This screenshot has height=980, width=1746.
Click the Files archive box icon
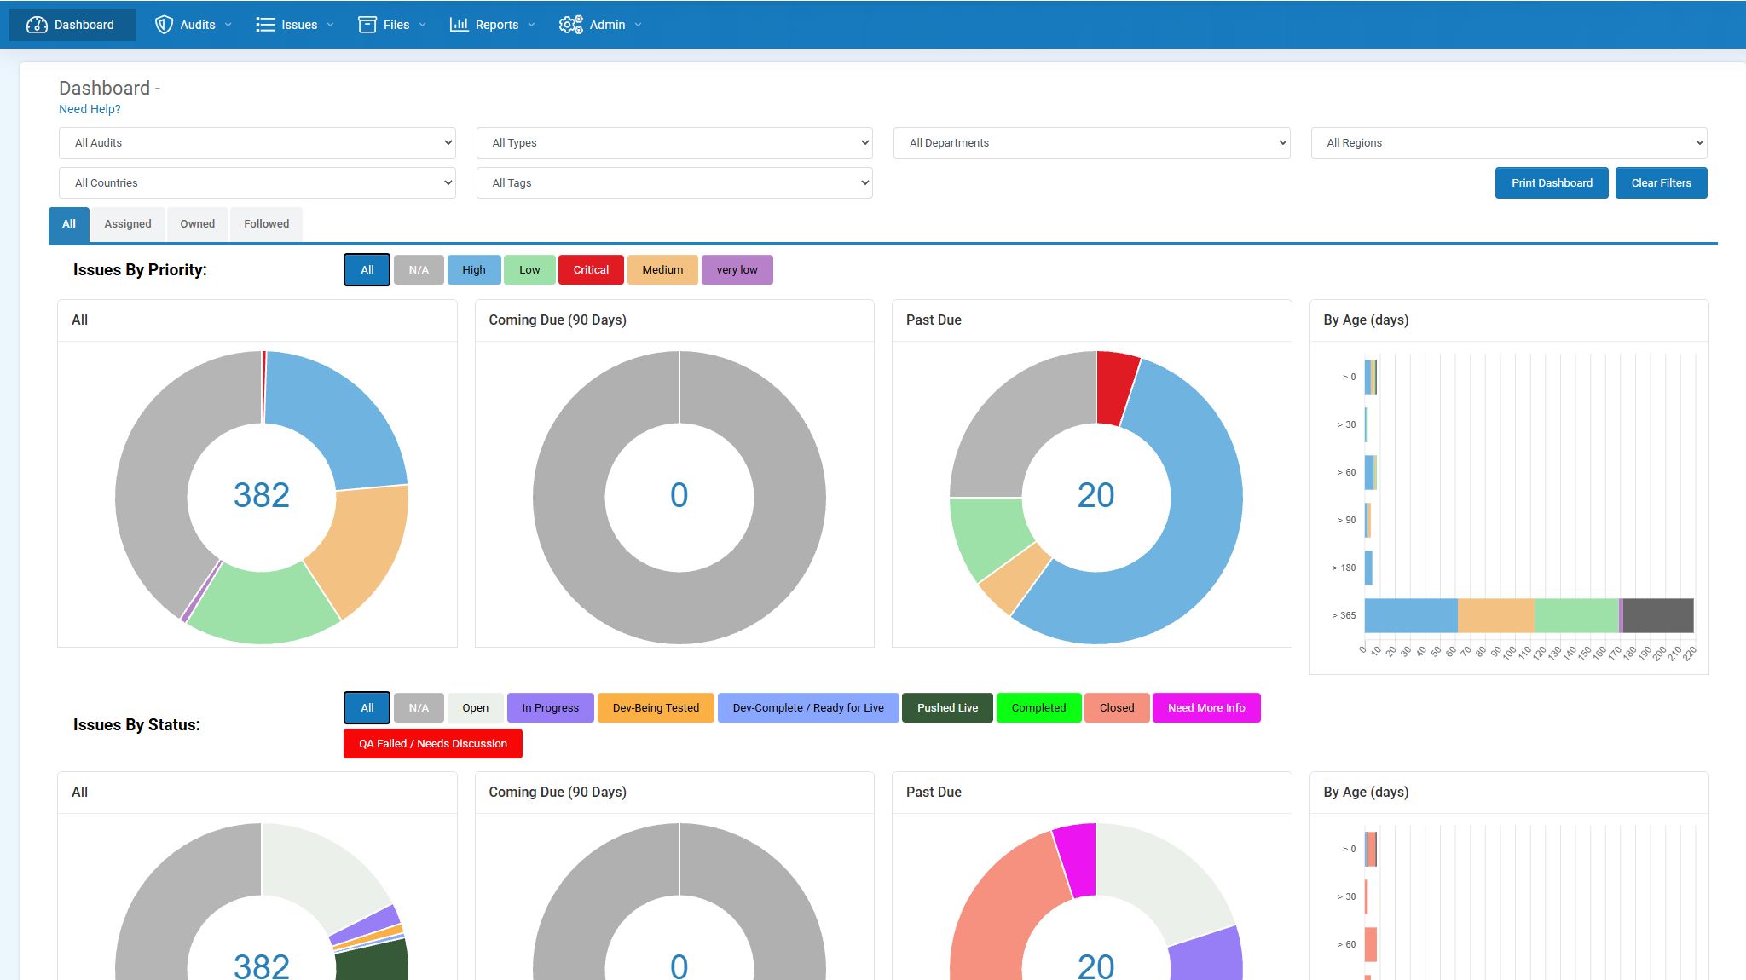367,25
